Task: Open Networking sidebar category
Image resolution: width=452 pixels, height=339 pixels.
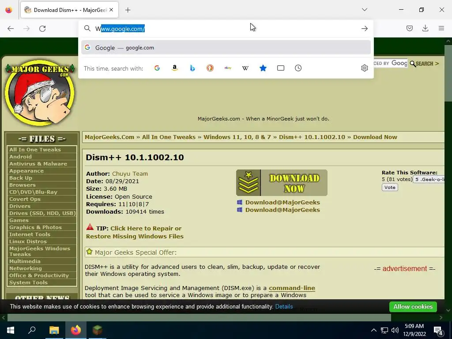Action: tap(25, 268)
